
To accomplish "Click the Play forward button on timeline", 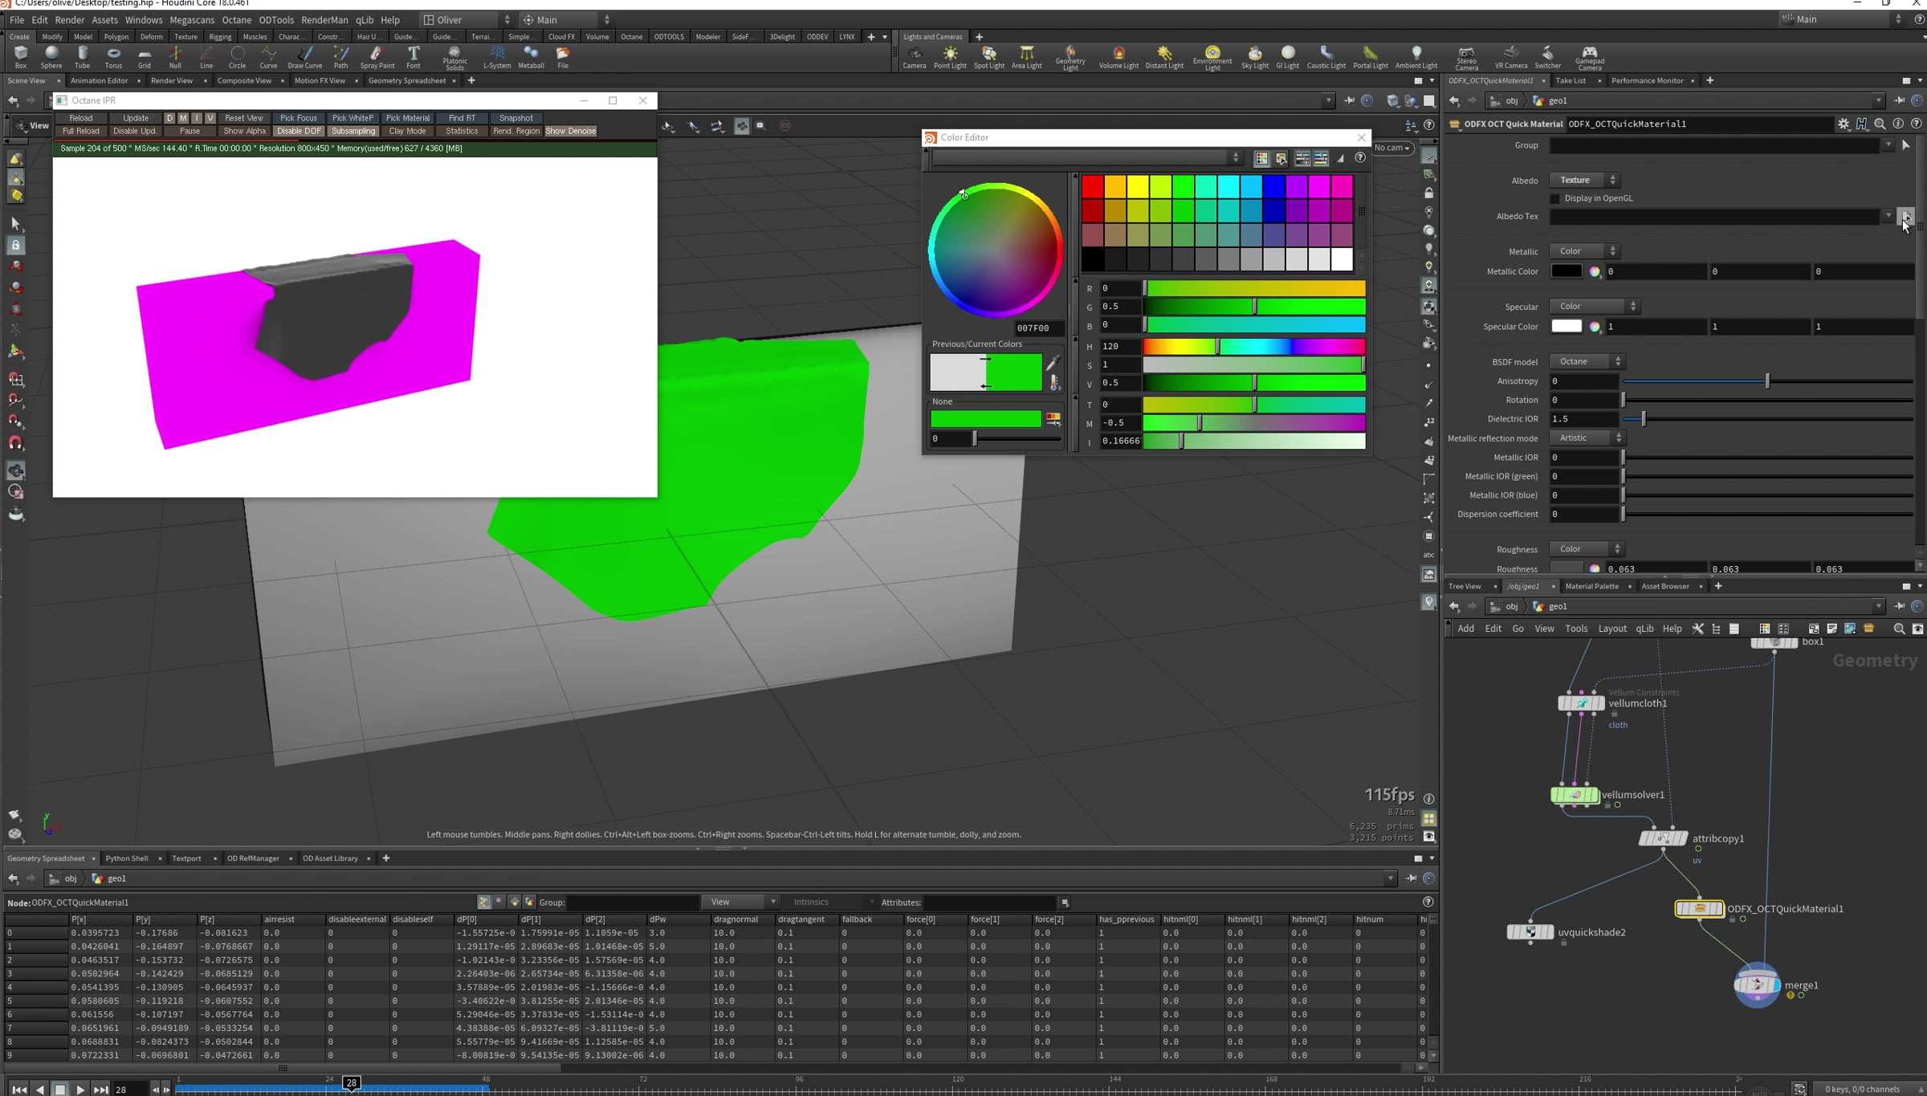I will point(80,1090).
